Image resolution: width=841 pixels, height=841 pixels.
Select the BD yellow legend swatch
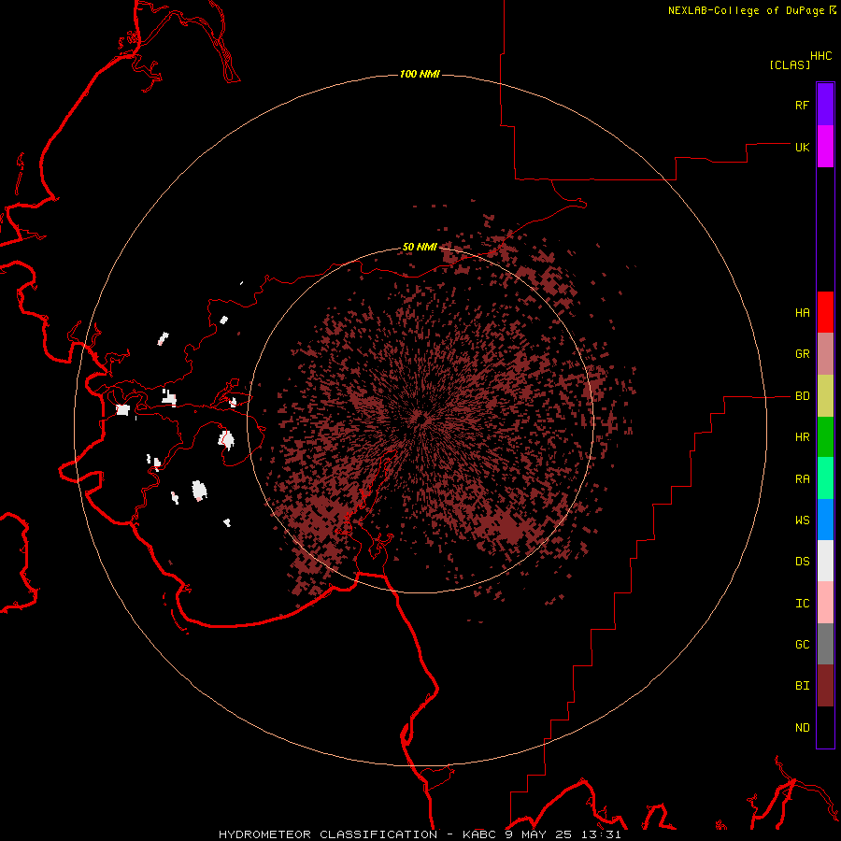coord(825,396)
